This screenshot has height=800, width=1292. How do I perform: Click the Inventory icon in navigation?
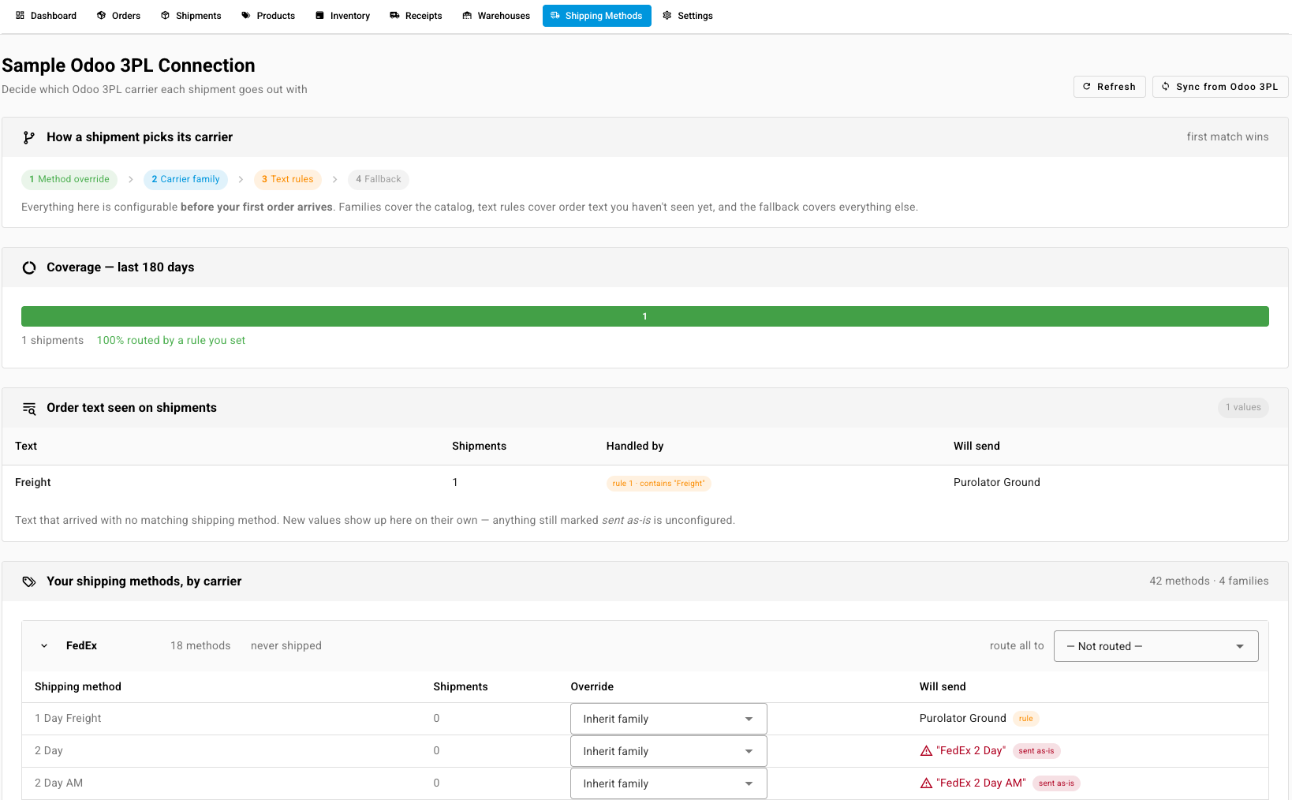click(x=319, y=16)
